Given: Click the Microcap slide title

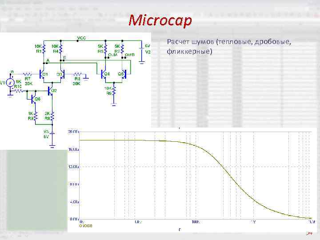Looking at the screenshot, I should [160, 20].
